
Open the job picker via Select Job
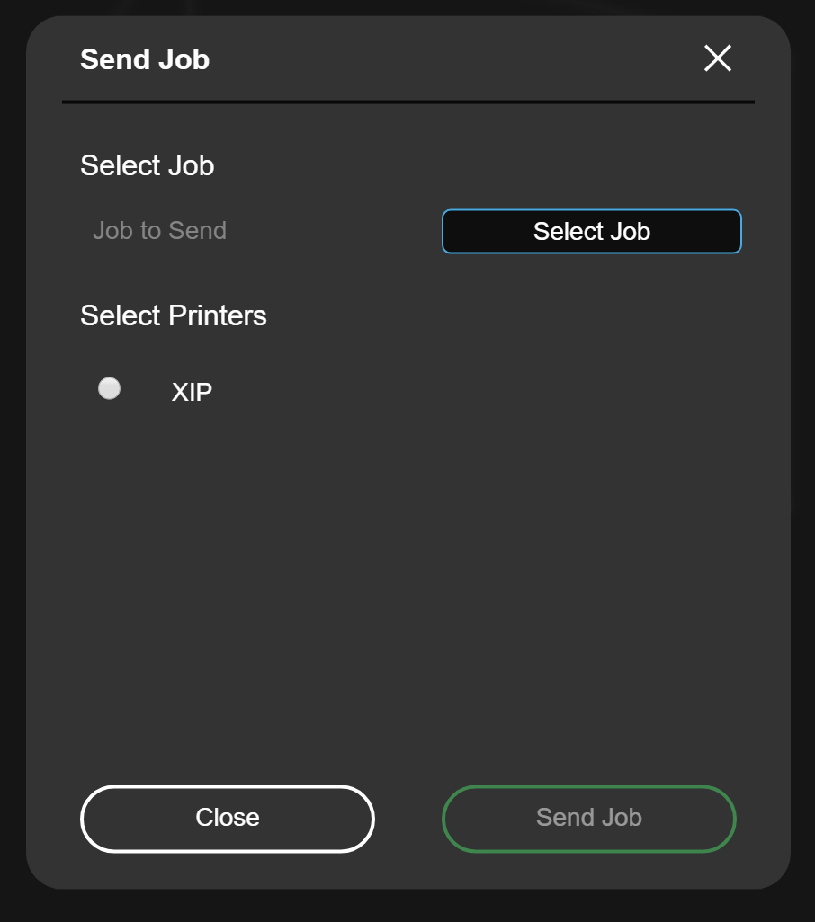(x=591, y=231)
